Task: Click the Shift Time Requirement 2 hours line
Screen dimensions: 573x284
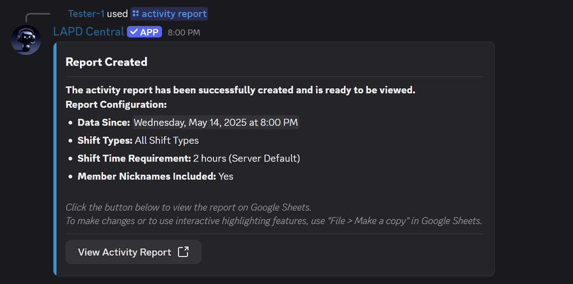Action: (x=189, y=158)
